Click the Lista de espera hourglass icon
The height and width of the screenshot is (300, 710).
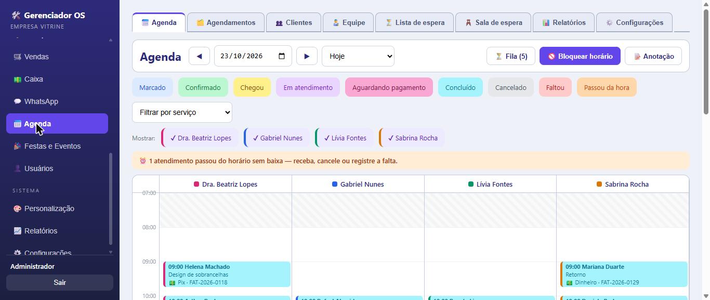click(x=388, y=22)
